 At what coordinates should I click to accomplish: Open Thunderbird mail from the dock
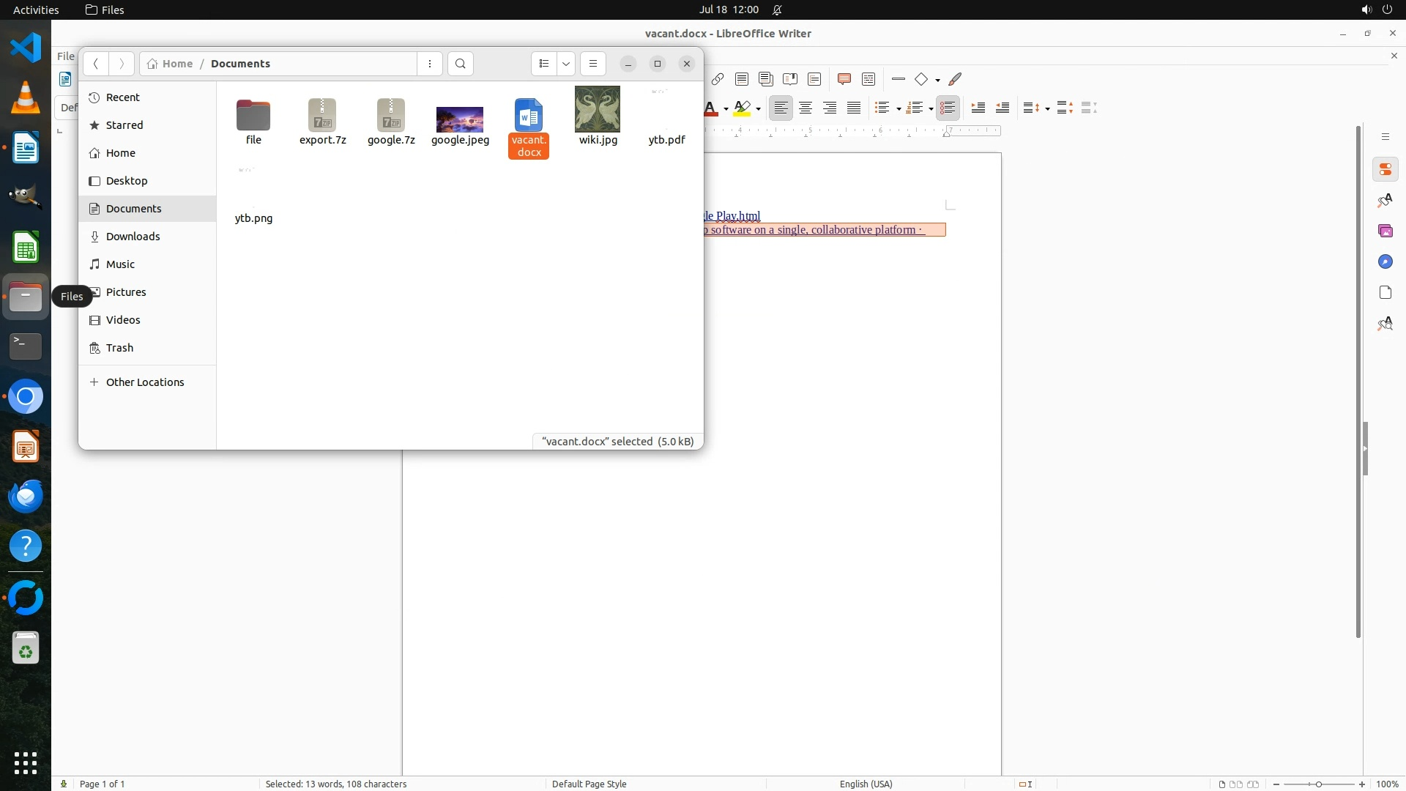26,496
